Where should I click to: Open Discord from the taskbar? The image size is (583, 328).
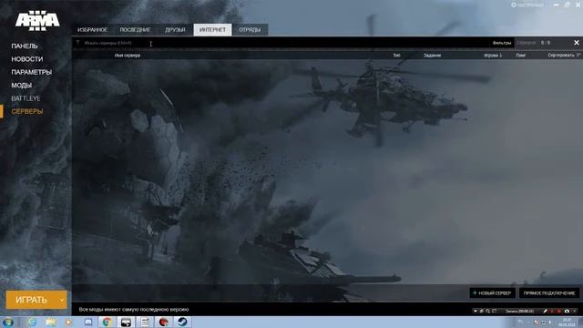[x=88, y=322]
